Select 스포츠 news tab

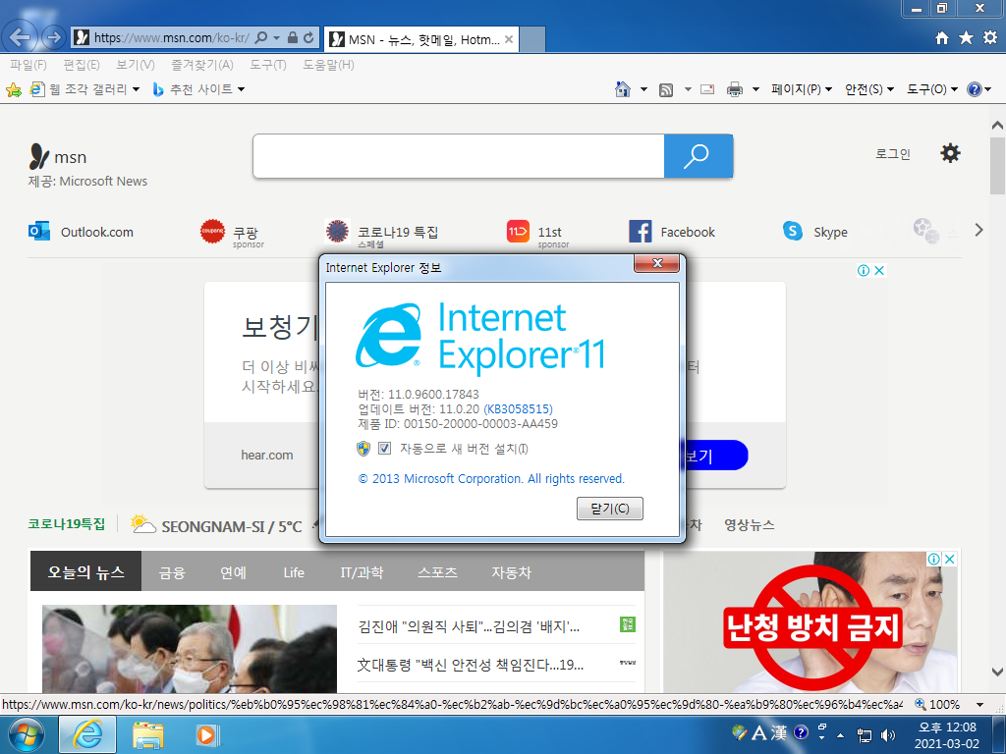437,572
